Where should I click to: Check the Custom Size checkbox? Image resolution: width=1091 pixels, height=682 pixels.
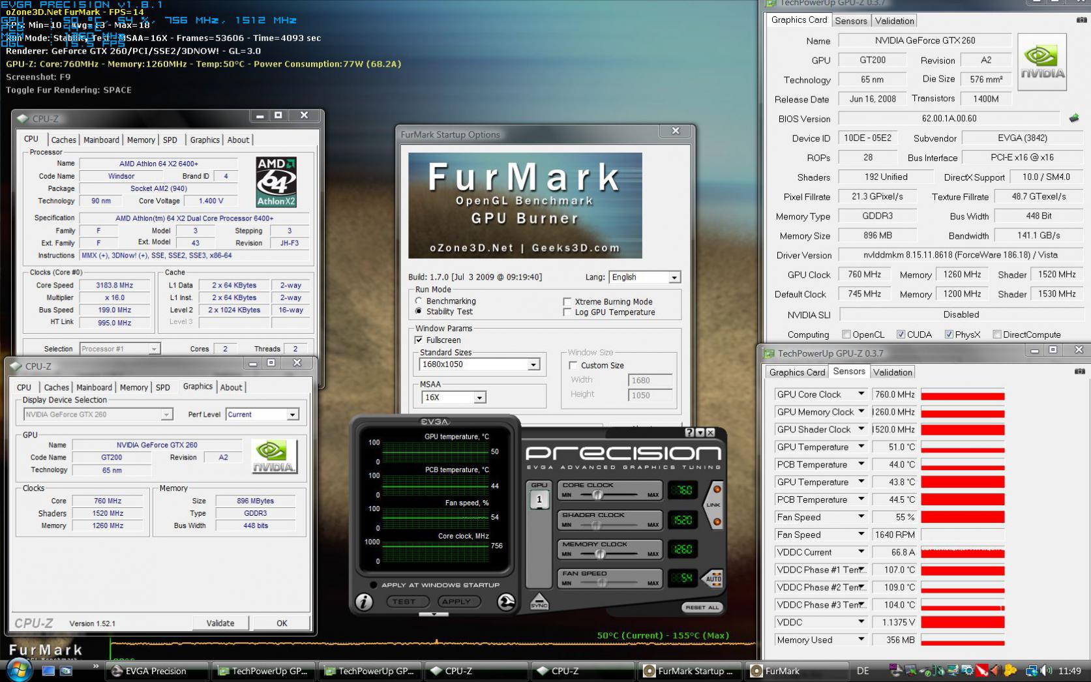573,365
